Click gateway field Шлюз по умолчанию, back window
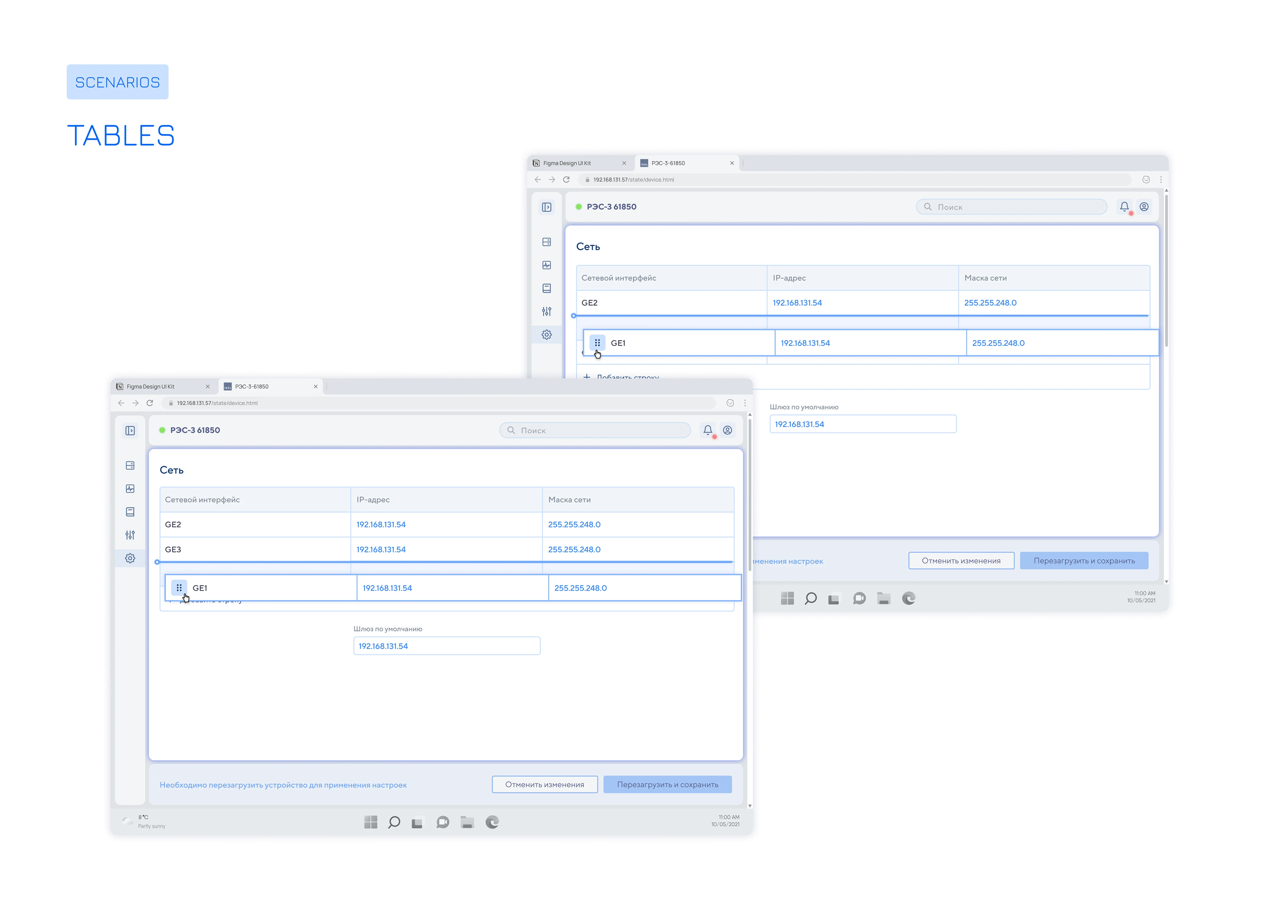 point(863,424)
